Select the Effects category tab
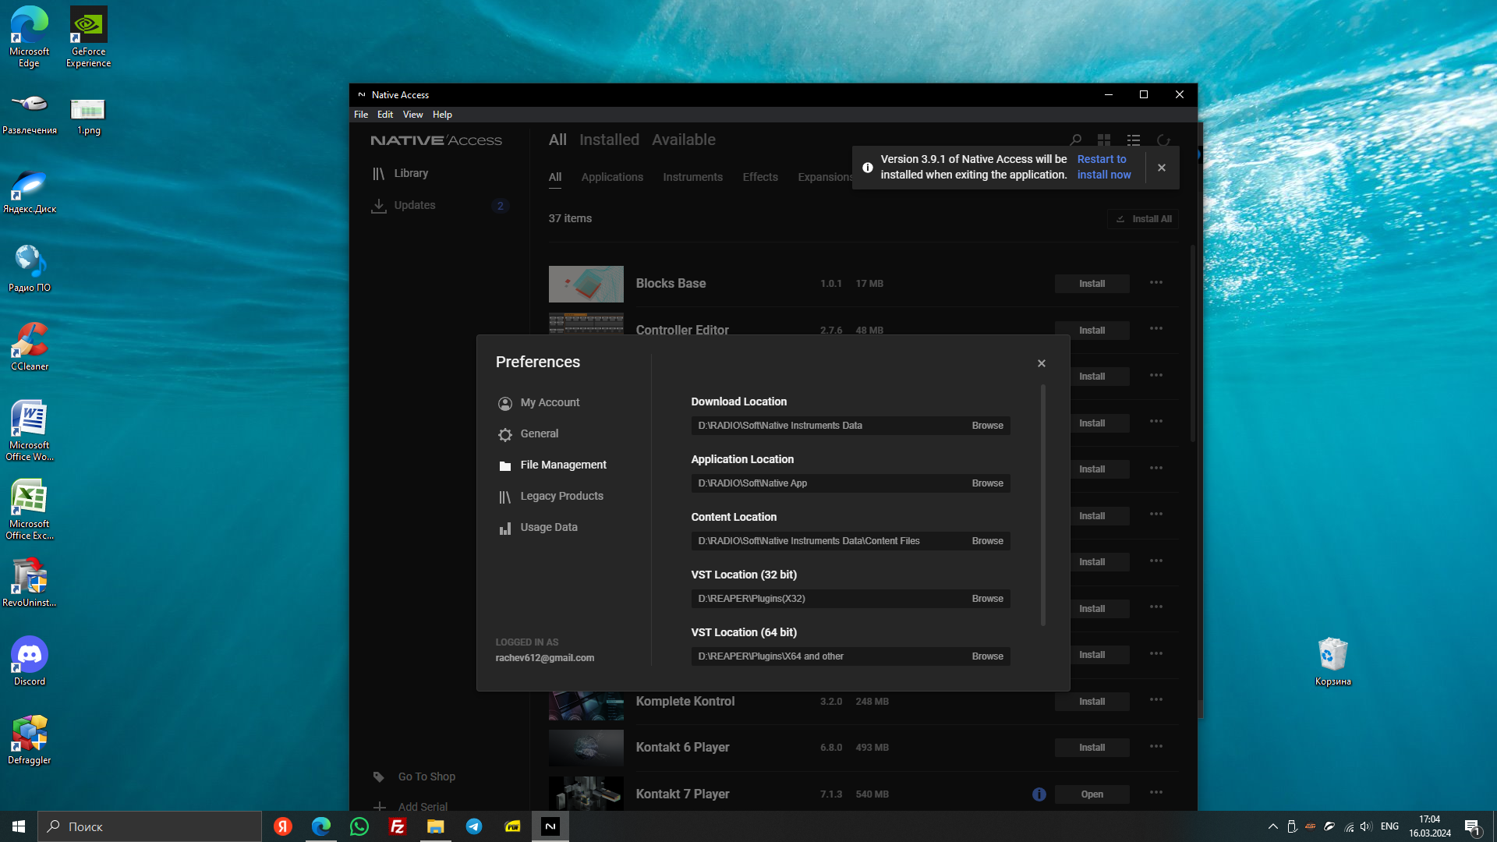 point(760,178)
